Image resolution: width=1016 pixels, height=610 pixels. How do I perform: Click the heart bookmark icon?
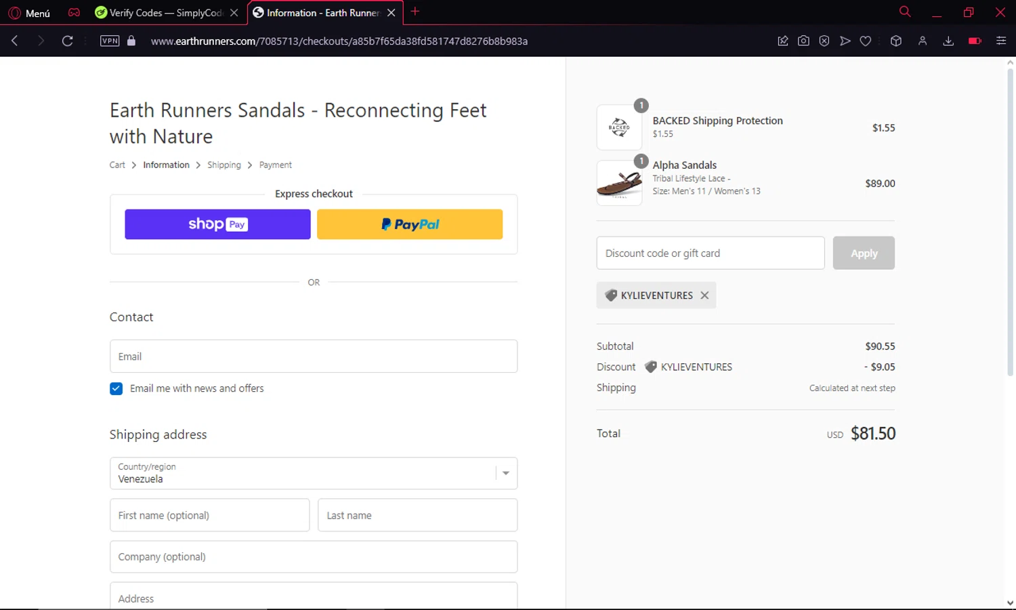click(866, 41)
